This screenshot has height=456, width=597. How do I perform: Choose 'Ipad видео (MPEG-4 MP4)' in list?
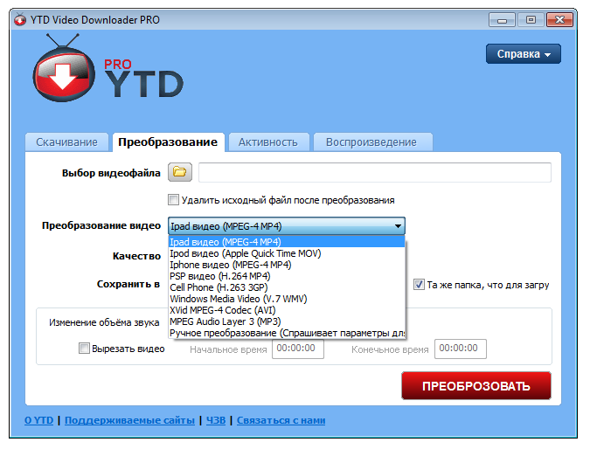pyautogui.click(x=287, y=242)
